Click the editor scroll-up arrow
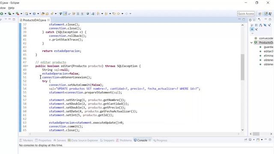This screenshot has height=154, width=274. coord(243,25)
